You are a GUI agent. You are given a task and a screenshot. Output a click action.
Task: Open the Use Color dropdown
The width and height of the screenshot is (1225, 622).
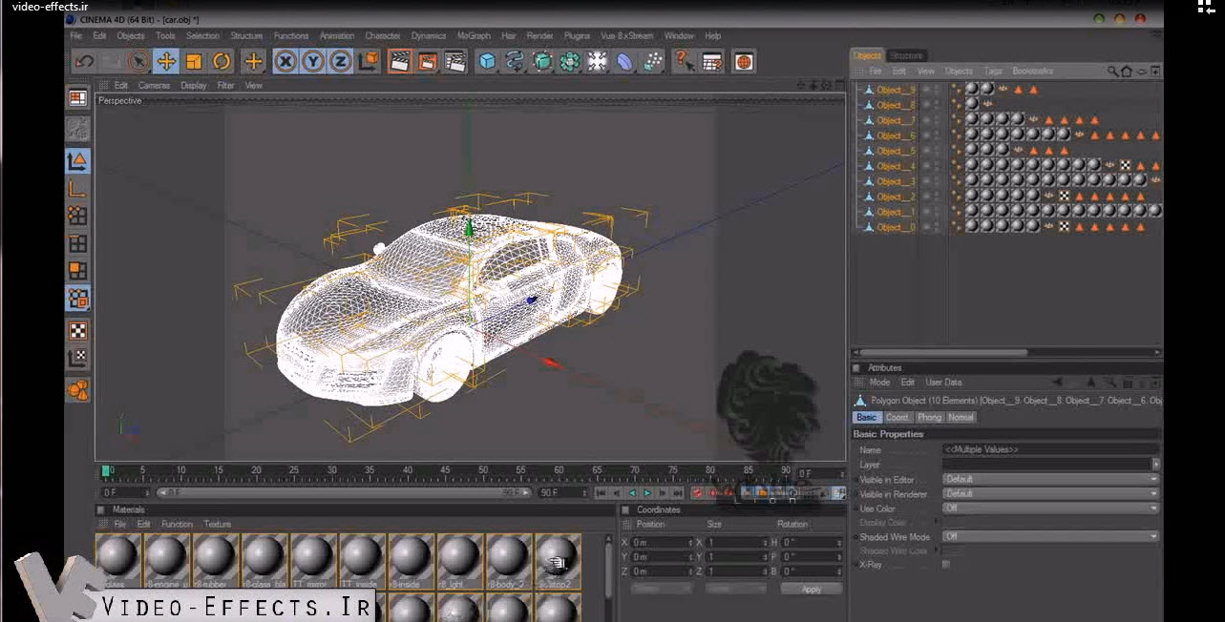click(1050, 508)
